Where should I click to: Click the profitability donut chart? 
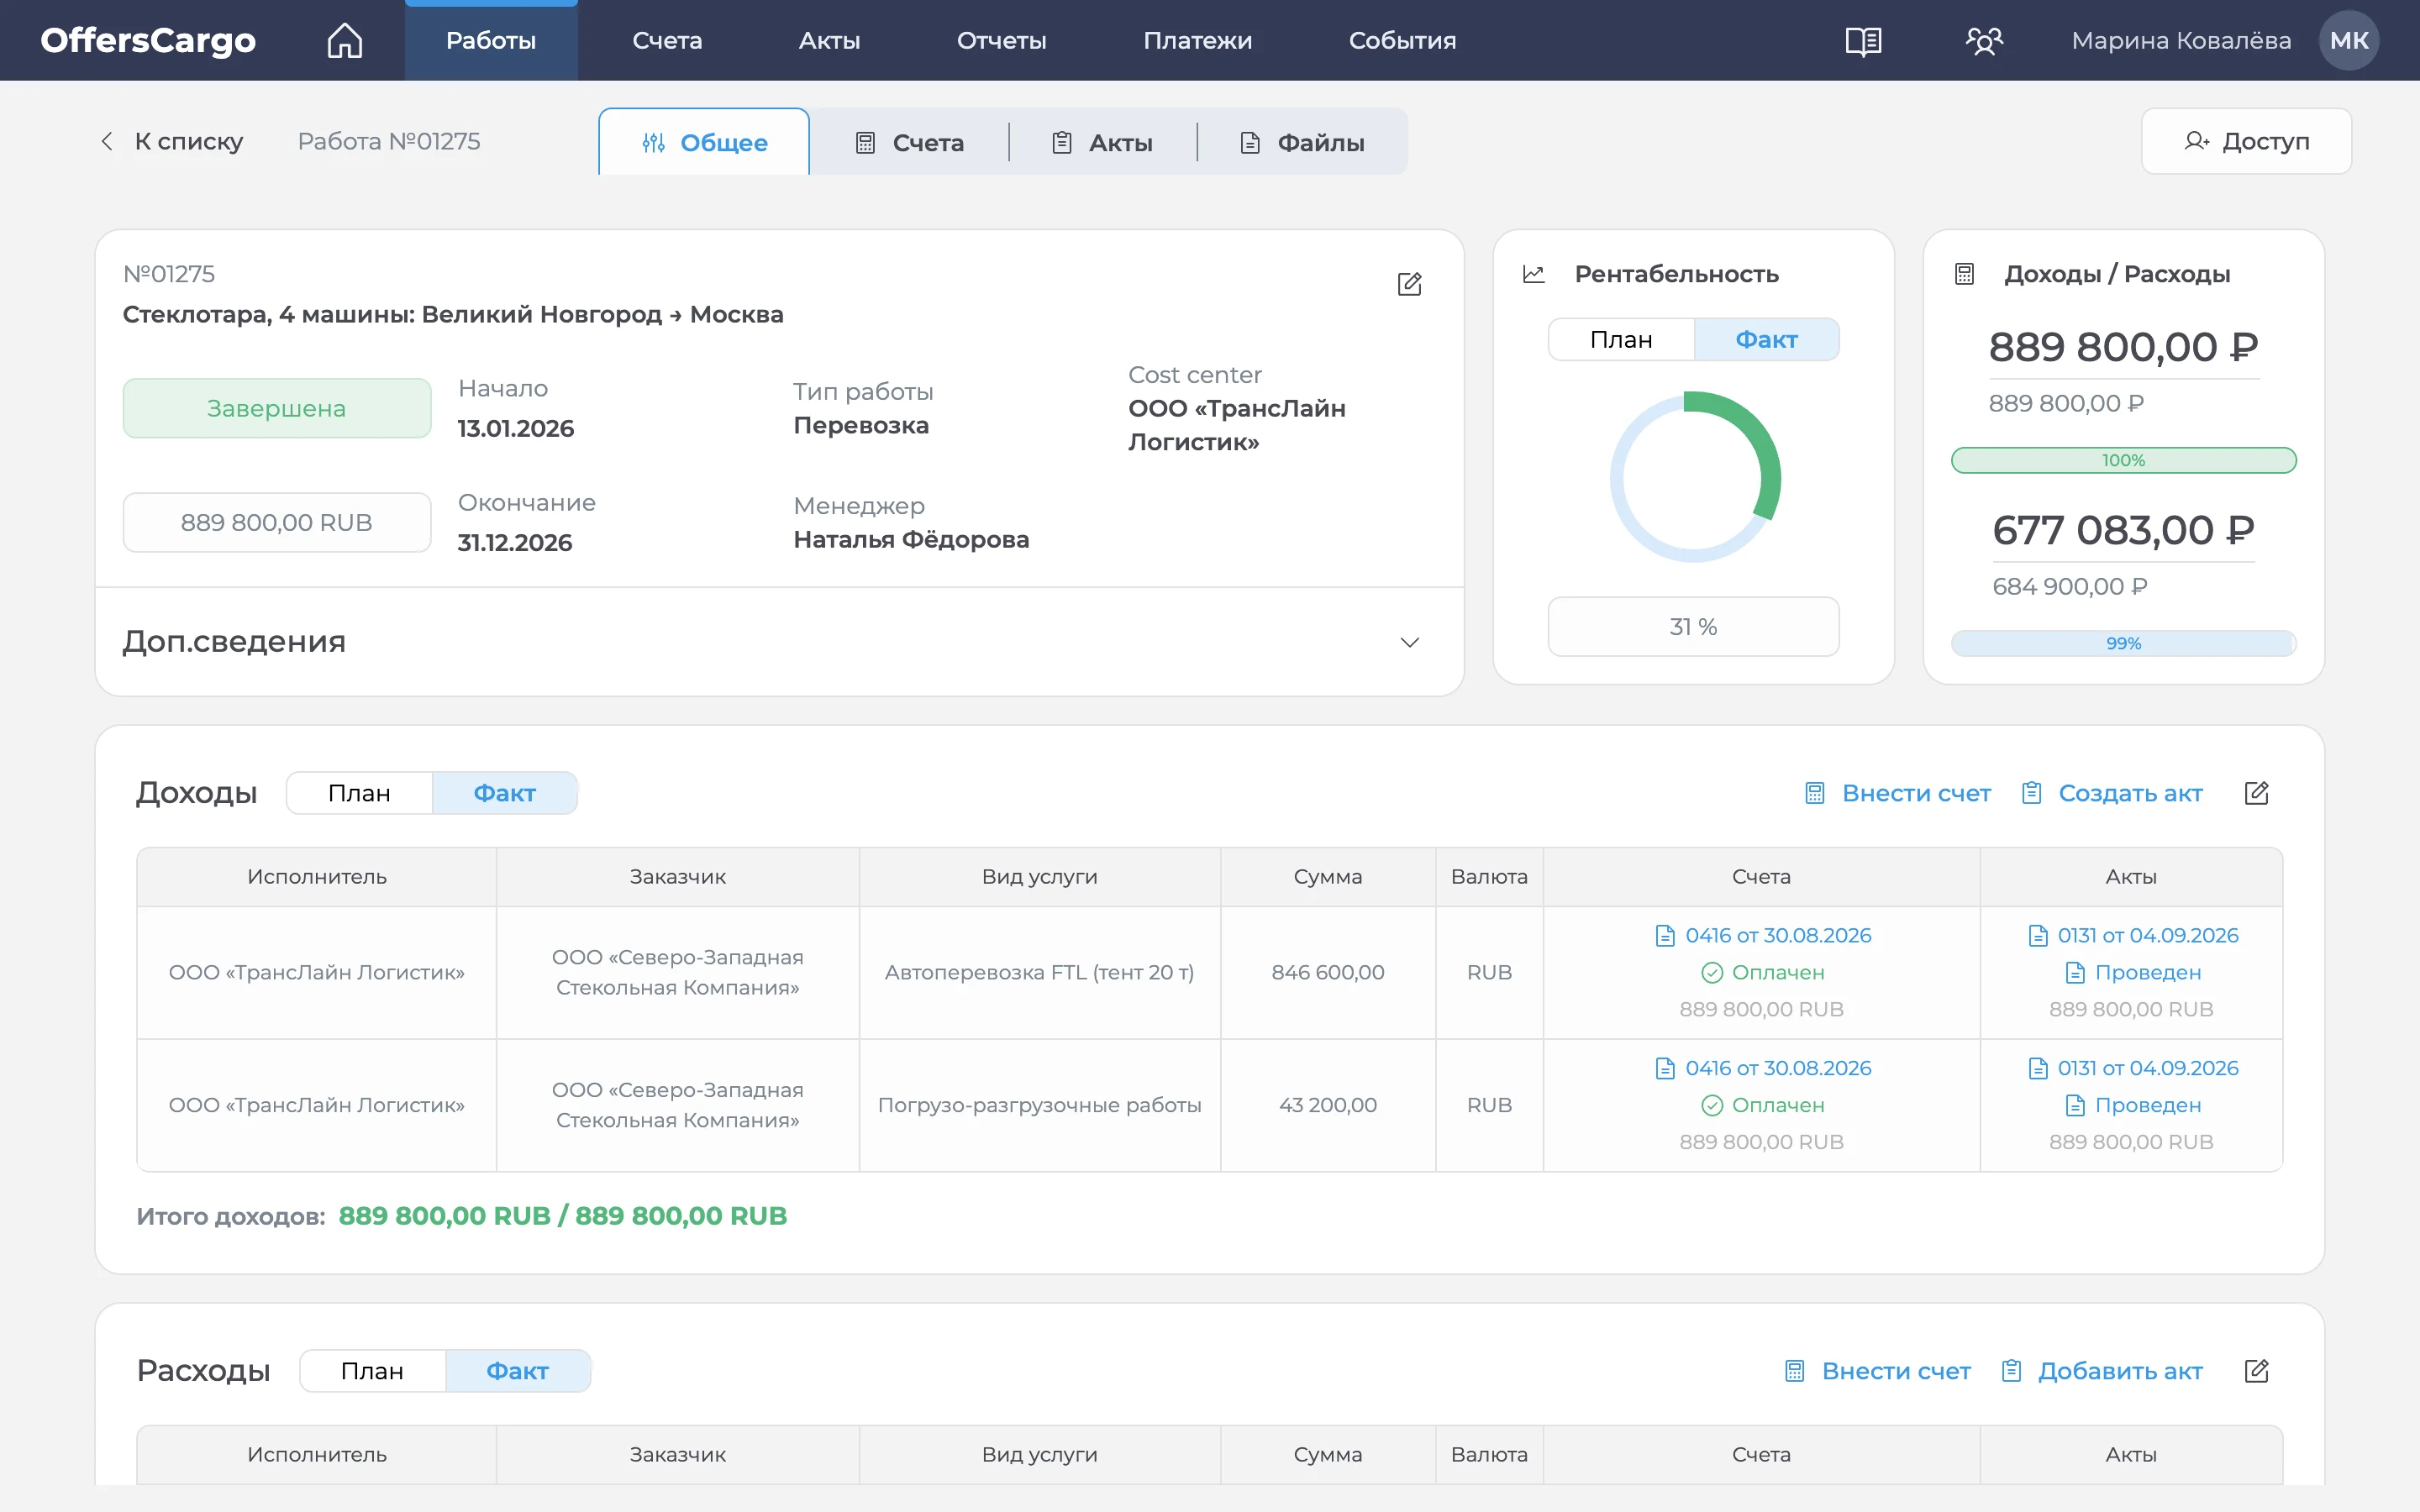pos(1693,477)
